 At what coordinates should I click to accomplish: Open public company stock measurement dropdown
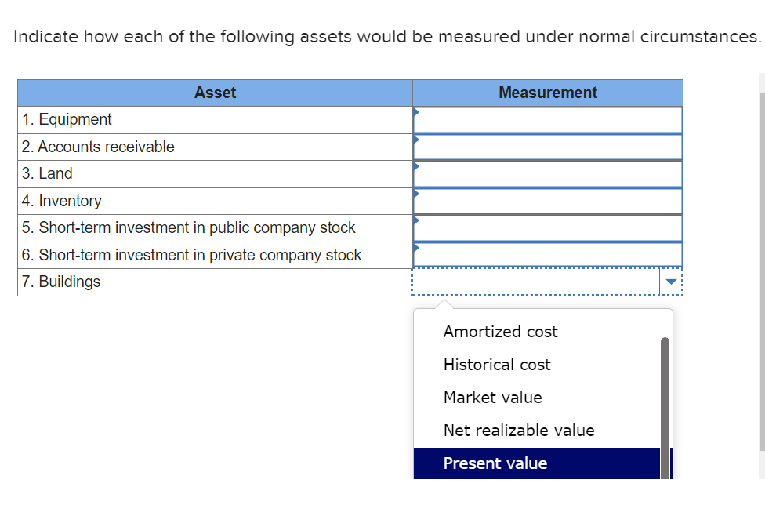547,228
